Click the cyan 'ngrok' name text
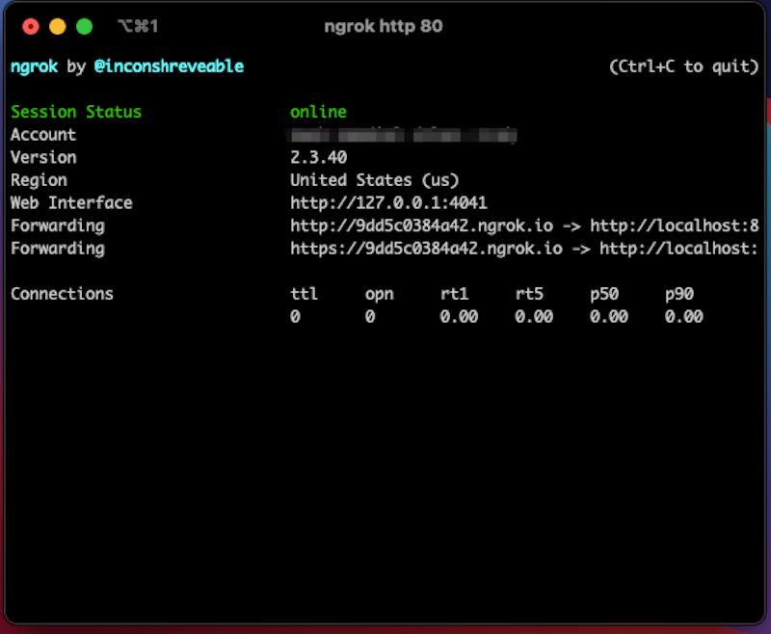771x634 pixels. pos(34,66)
